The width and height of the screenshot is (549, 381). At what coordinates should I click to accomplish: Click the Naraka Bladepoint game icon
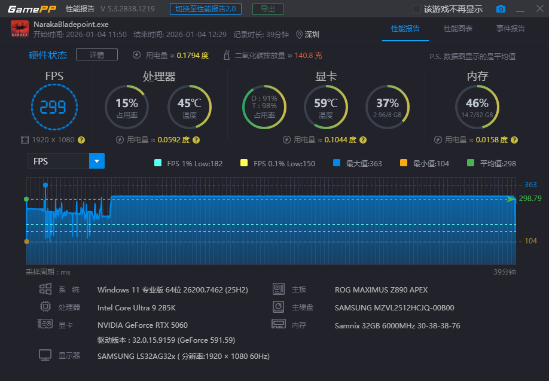pyautogui.click(x=20, y=29)
